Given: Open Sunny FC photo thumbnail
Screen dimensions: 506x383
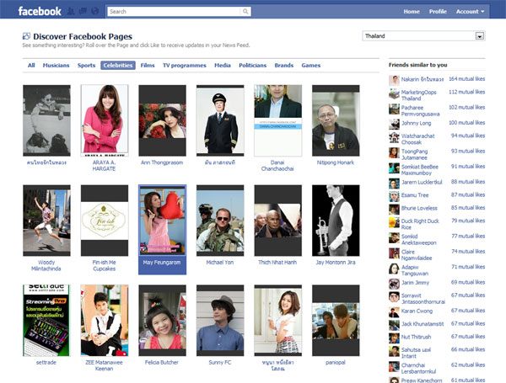Looking at the screenshot, I should 220,321.
